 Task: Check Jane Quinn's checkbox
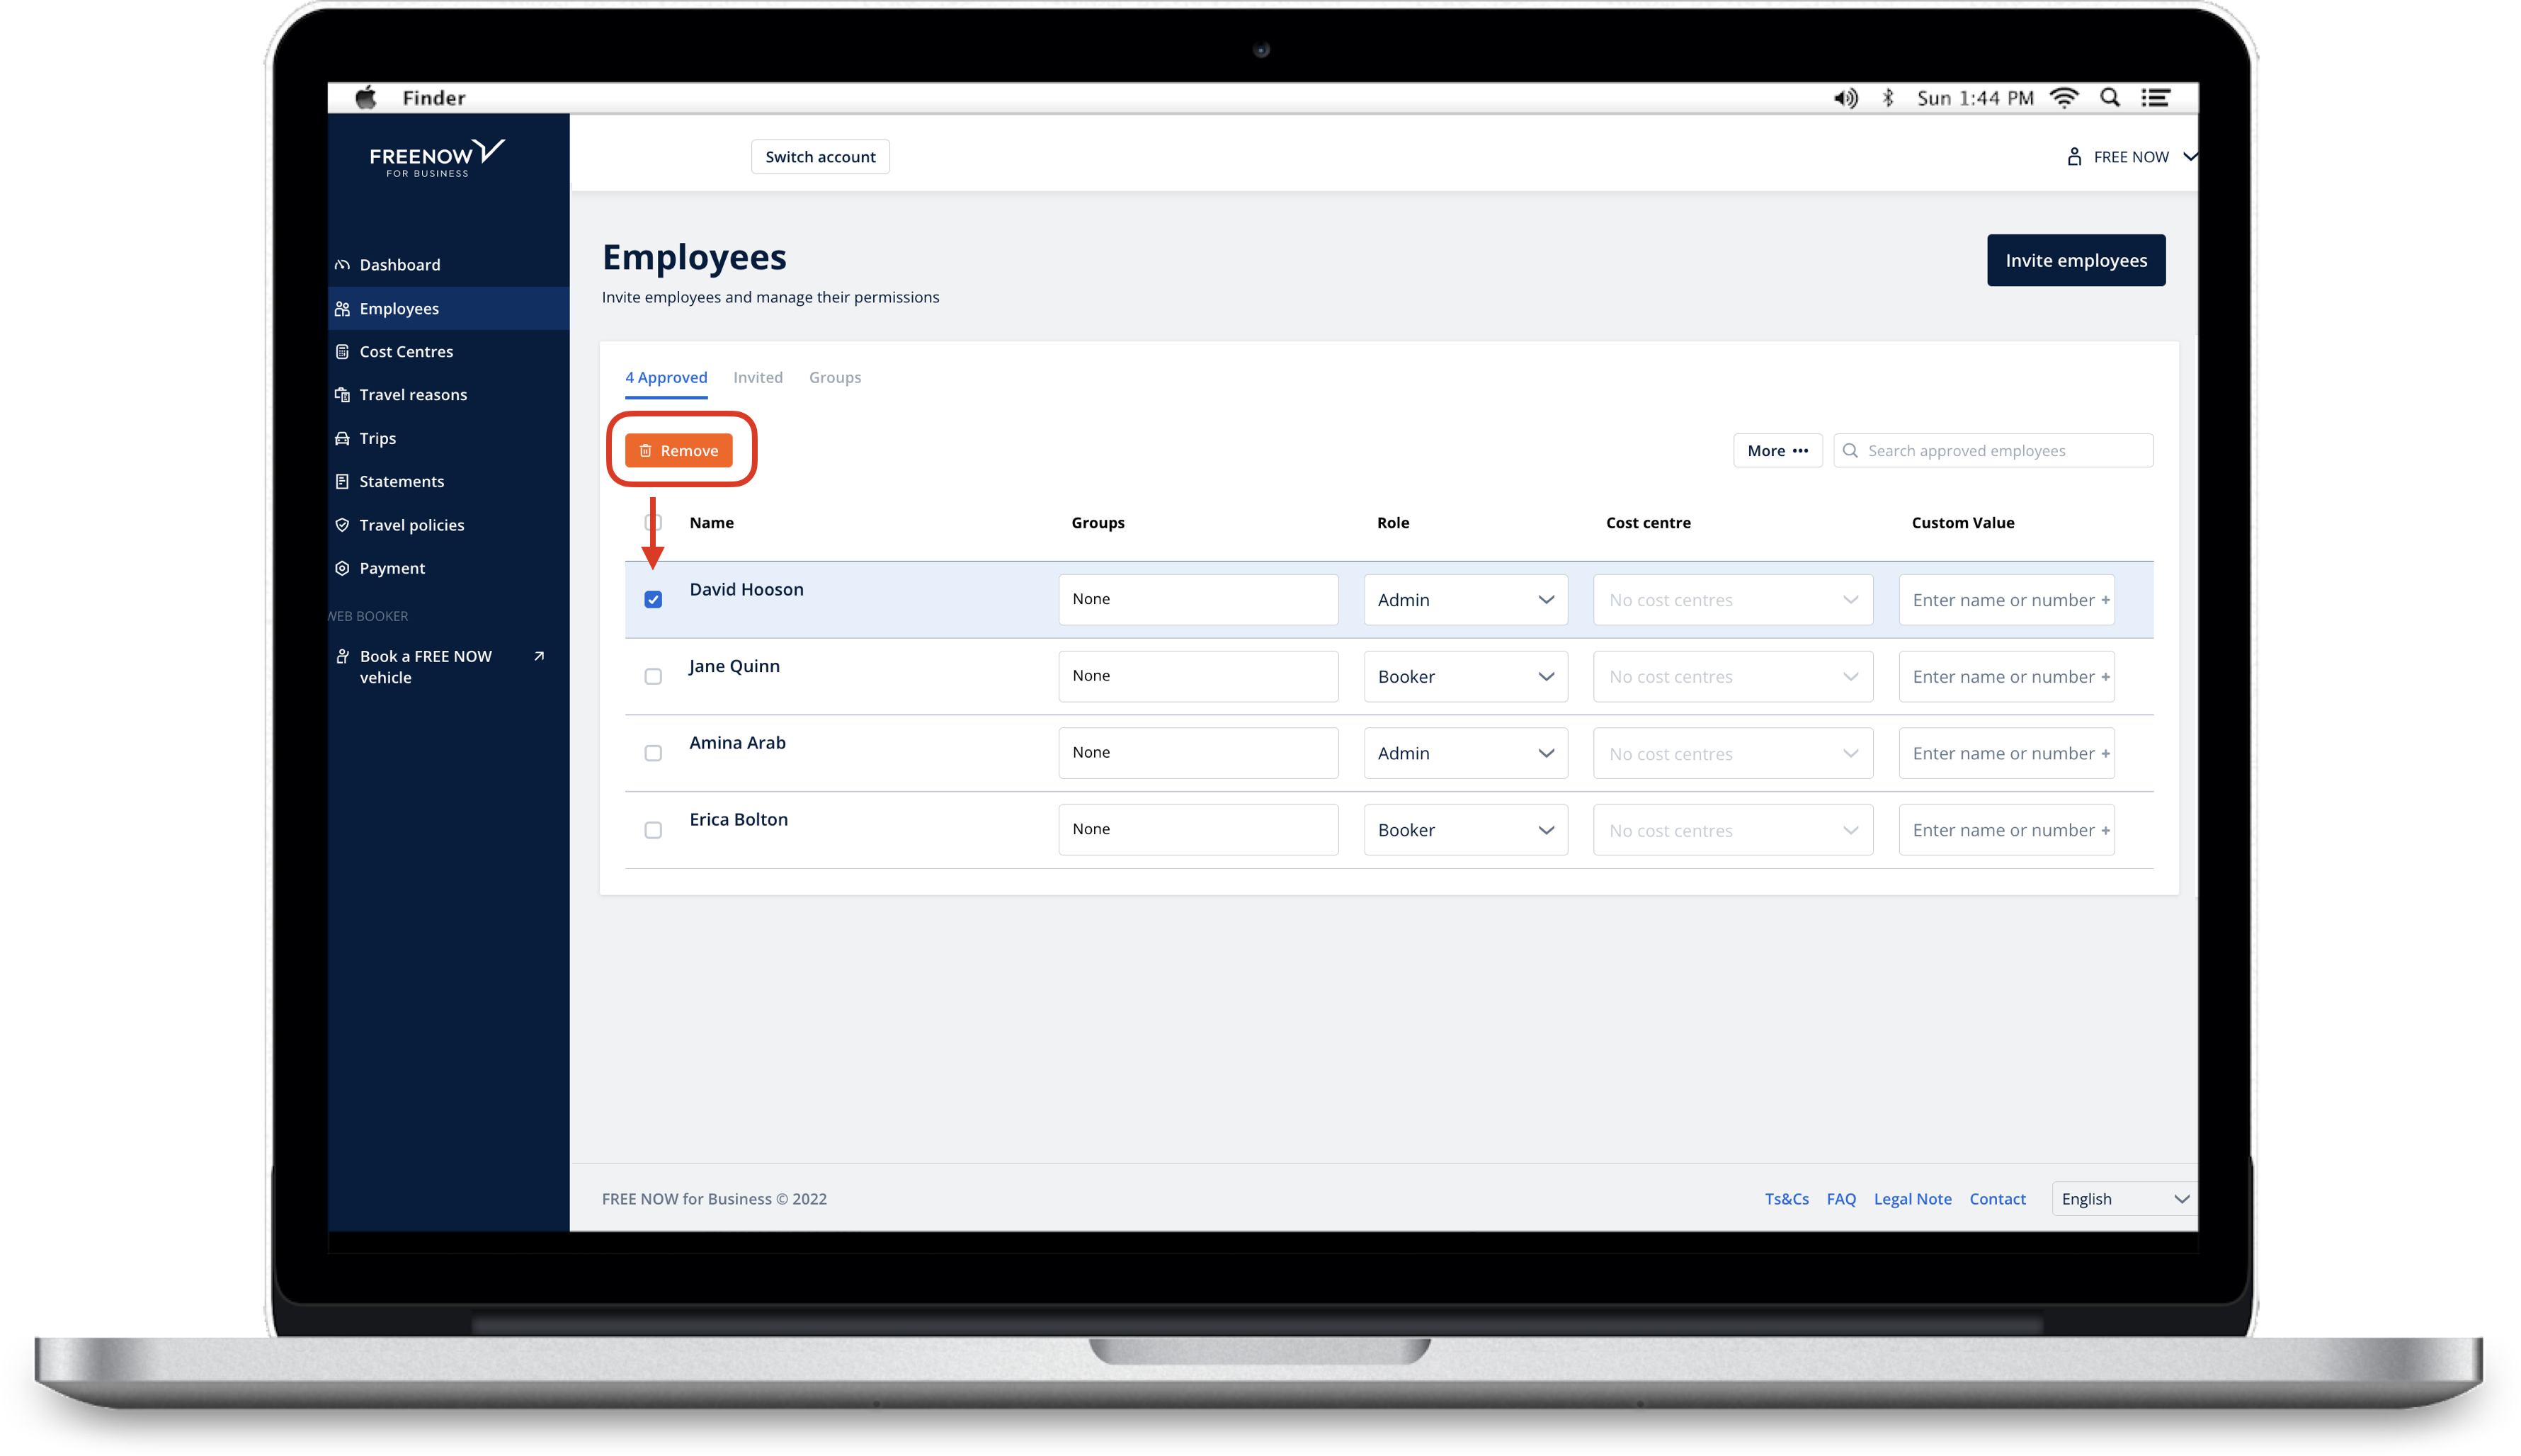tap(653, 677)
